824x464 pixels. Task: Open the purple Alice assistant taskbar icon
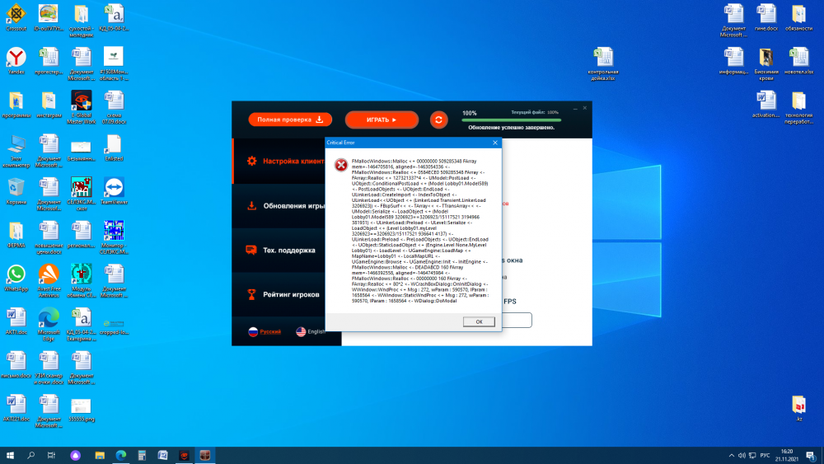pyautogui.click(x=76, y=455)
